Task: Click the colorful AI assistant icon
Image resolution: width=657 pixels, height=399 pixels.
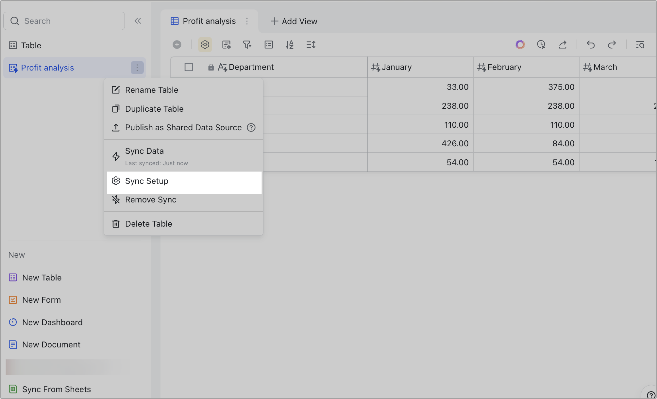Action: pos(520,44)
